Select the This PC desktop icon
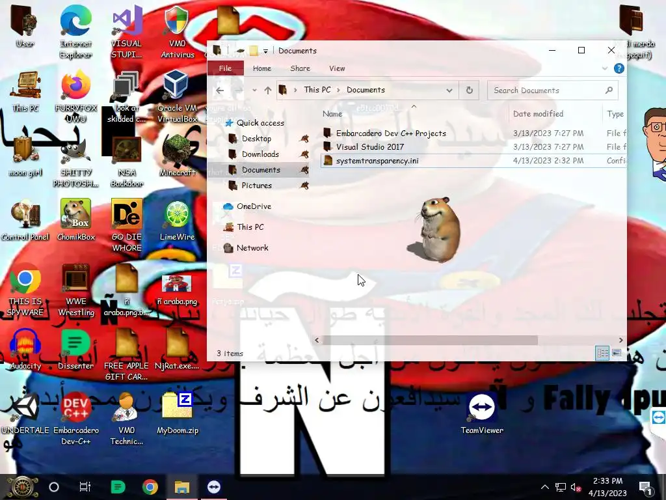666x500 pixels. click(25, 91)
